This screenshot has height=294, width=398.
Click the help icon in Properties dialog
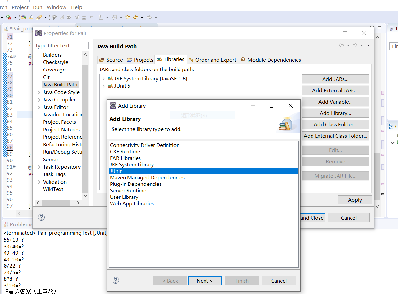(x=41, y=217)
